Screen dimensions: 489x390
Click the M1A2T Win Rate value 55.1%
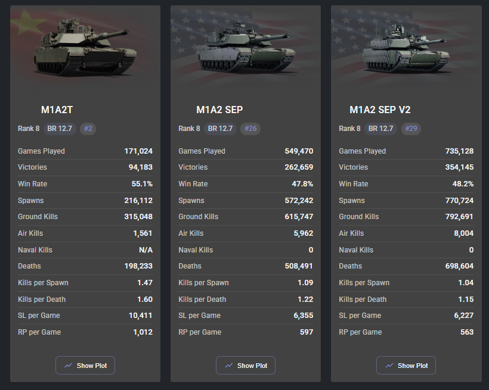[142, 184]
